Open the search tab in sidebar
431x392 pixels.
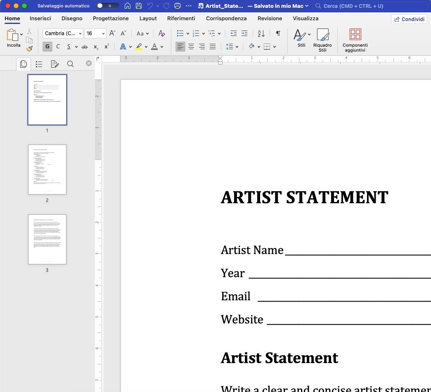[x=70, y=64]
